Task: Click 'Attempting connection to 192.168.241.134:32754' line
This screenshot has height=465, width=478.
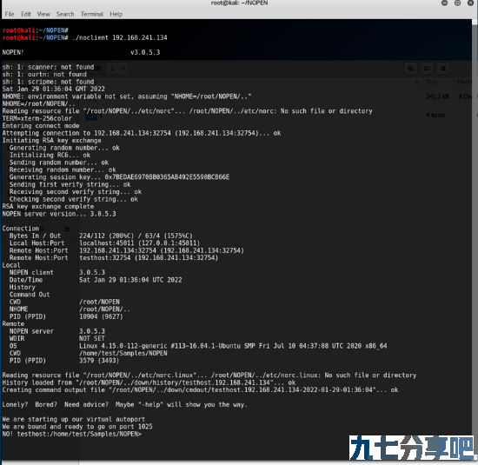Action: [x=142, y=133]
